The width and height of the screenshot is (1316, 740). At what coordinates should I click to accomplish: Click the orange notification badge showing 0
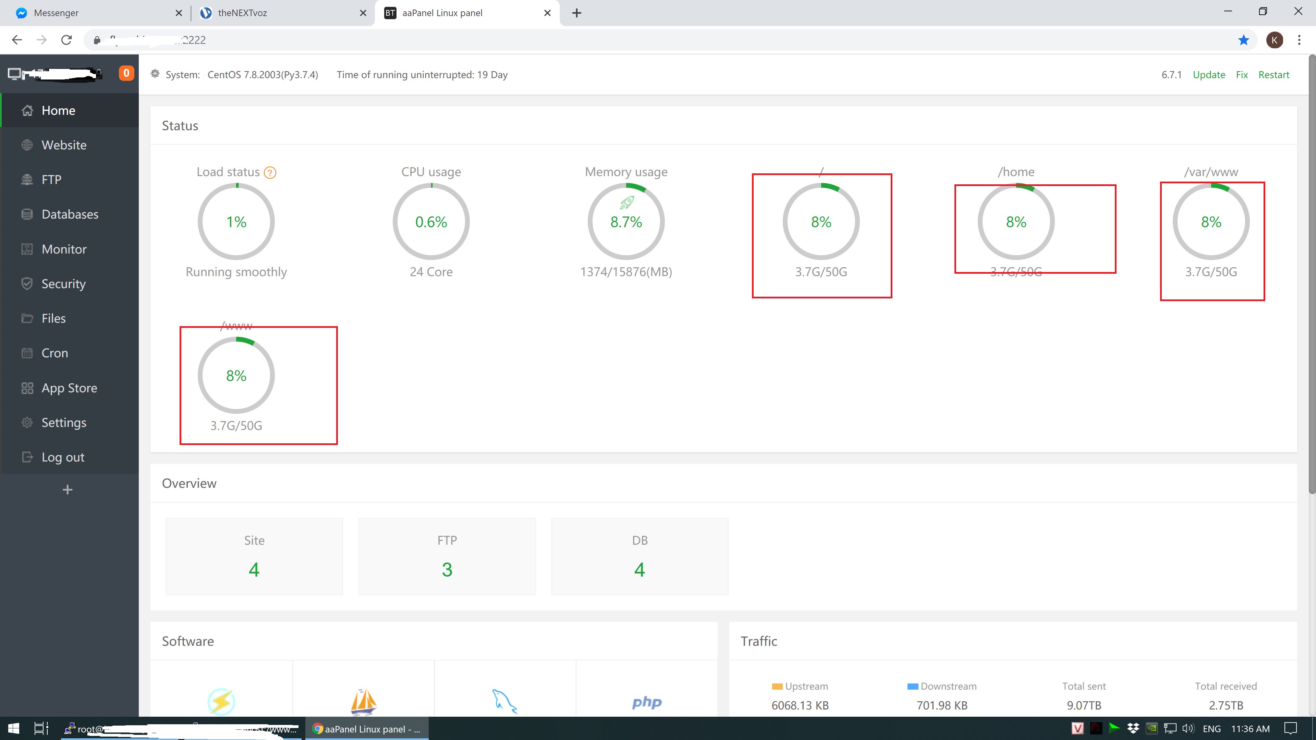[126, 73]
